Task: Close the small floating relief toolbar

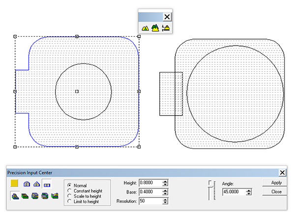Action: click(167, 17)
